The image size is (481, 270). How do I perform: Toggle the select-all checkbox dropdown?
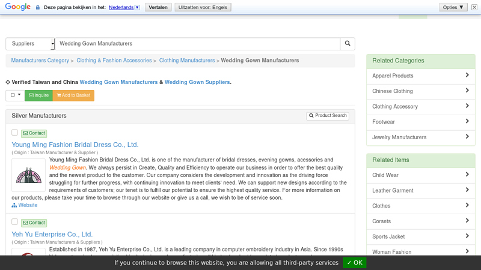[x=16, y=95]
